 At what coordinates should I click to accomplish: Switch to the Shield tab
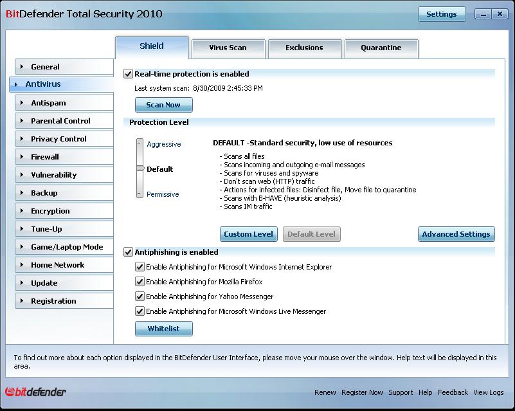click(152, 46)
